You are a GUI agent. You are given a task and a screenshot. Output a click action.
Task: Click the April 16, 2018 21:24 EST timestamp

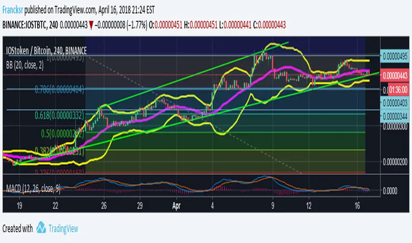(126, 10)
